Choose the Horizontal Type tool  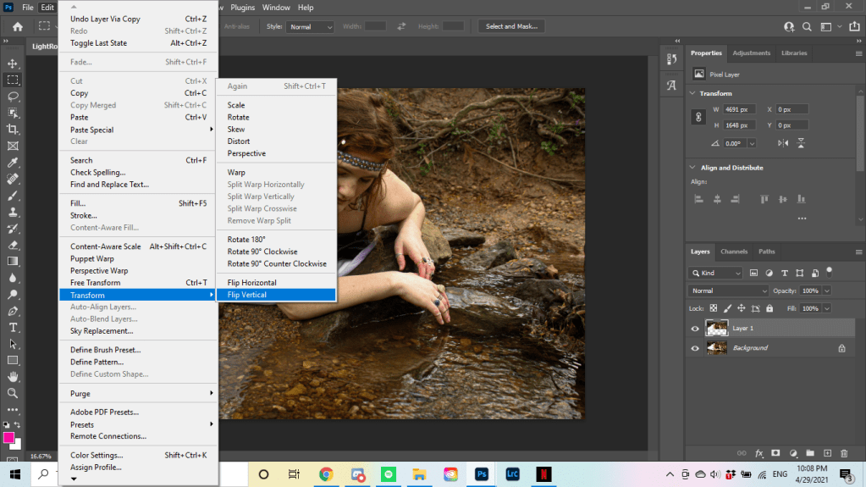tap(13, 328)
